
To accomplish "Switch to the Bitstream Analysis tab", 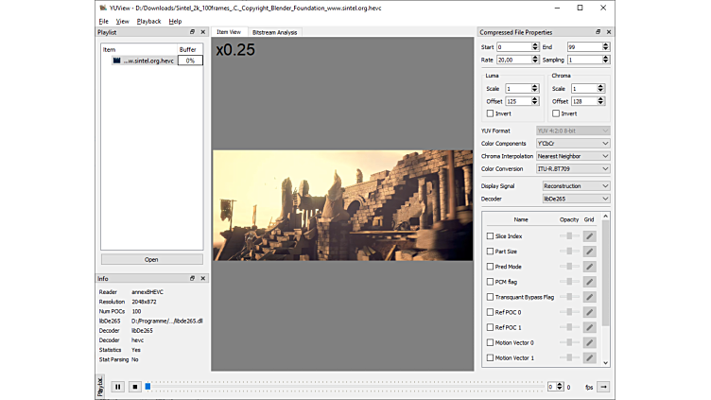I will [274, 32].
